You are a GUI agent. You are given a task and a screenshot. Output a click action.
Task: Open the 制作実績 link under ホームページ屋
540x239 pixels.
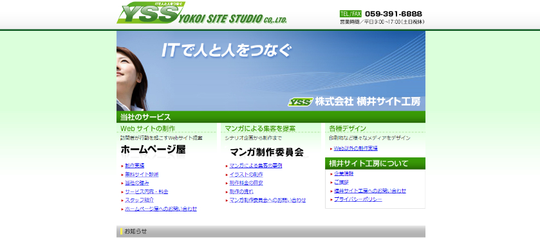point(135,166)
